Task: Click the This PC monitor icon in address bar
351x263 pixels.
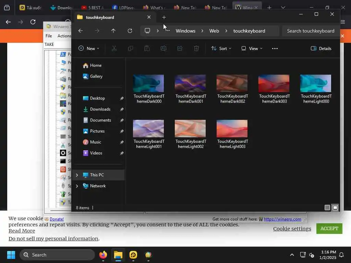Action: 147,30
